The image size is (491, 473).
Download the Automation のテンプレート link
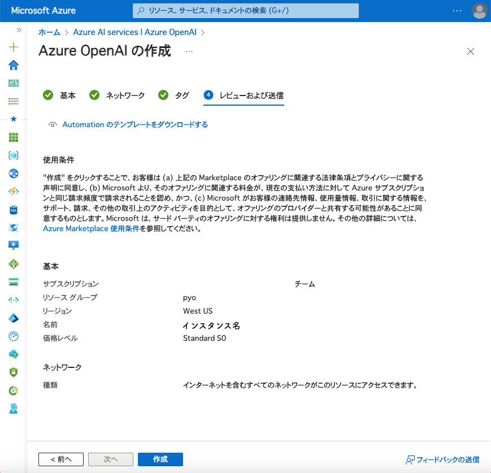pyautogui.click(x=135, y=125)
